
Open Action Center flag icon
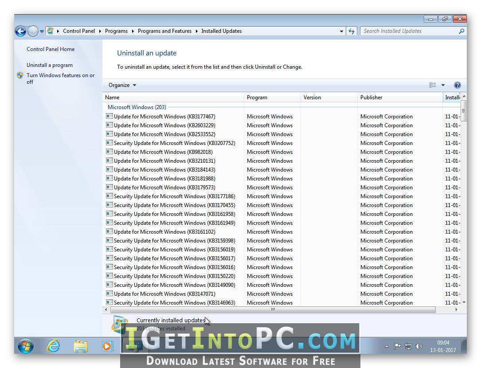click(x=397, y=347)
